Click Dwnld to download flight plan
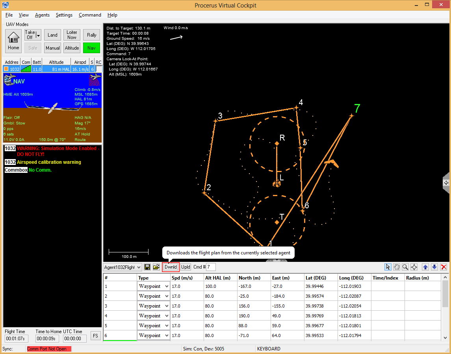 point(171,267)
